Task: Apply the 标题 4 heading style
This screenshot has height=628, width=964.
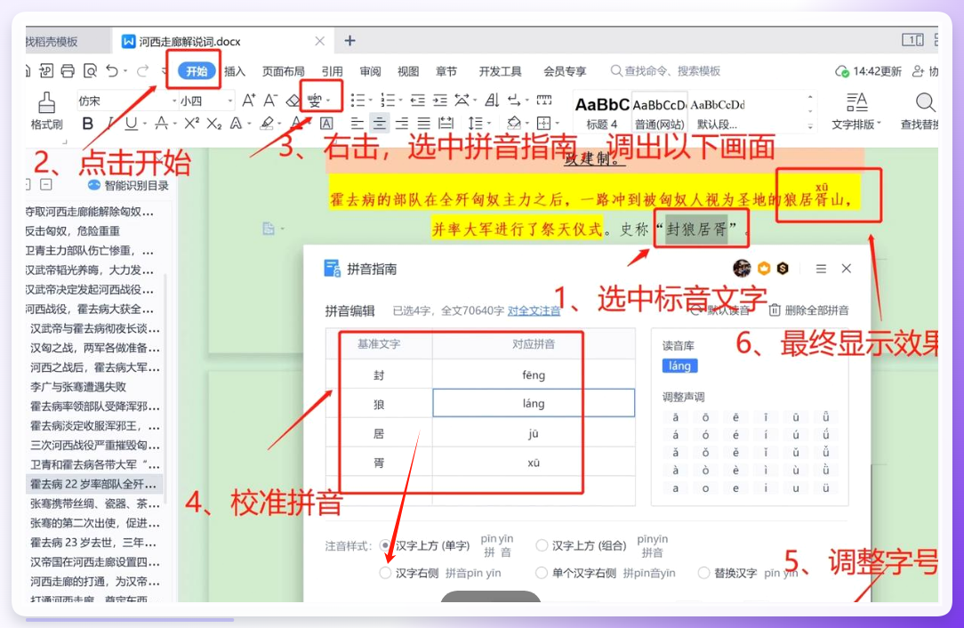Action: point(602,113)
